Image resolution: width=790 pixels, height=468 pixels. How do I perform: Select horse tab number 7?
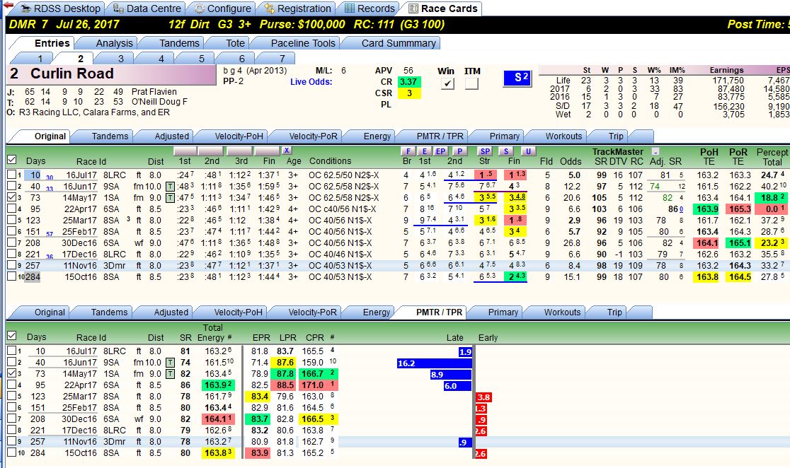point(282,59)
